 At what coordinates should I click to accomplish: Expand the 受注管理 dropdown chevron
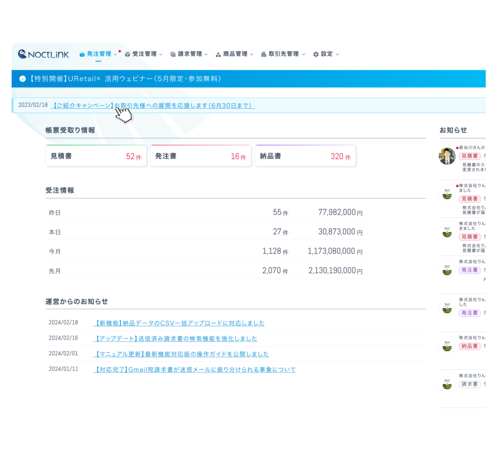(x=160, y=54)
